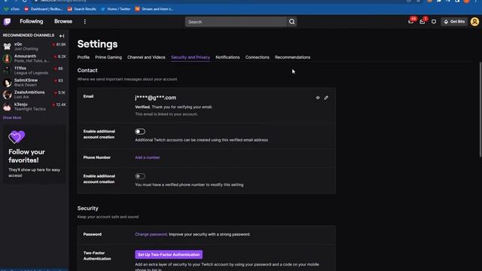Open the Notifications tab
The height and width of the screenshot is (271, 482).
(x=227, y=57)
